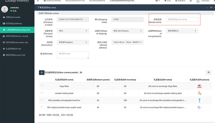Toggle the hamburger menu in the top bar
The width and height of the screenshot is (215, 123).
pos(38,1)
